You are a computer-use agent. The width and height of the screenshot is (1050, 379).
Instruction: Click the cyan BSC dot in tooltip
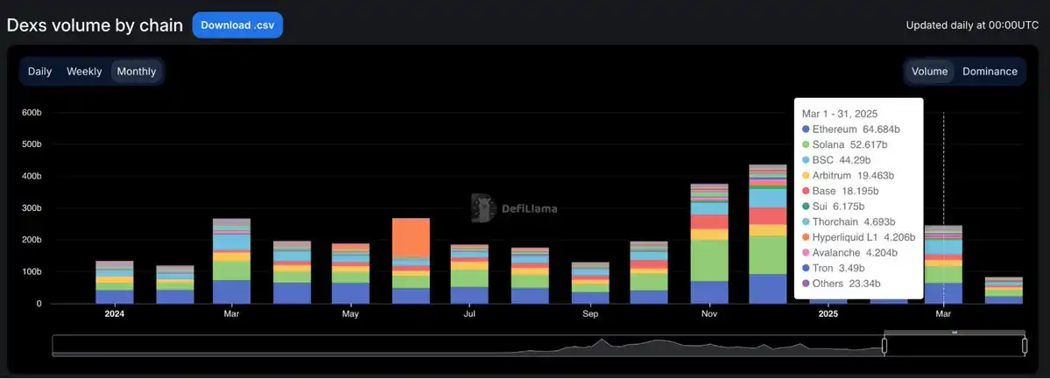[806, 161]
